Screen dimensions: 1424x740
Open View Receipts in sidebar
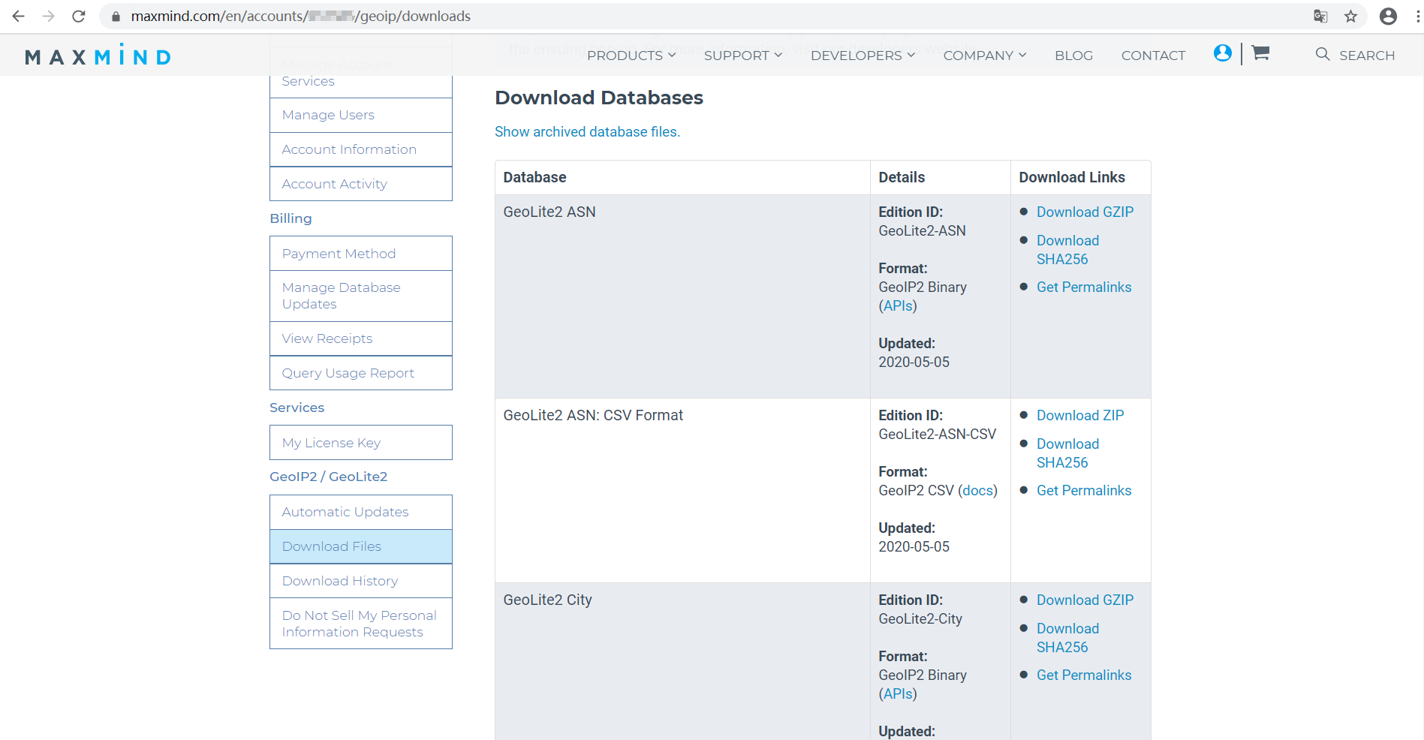pyautogui.click(x=361, y=338)
